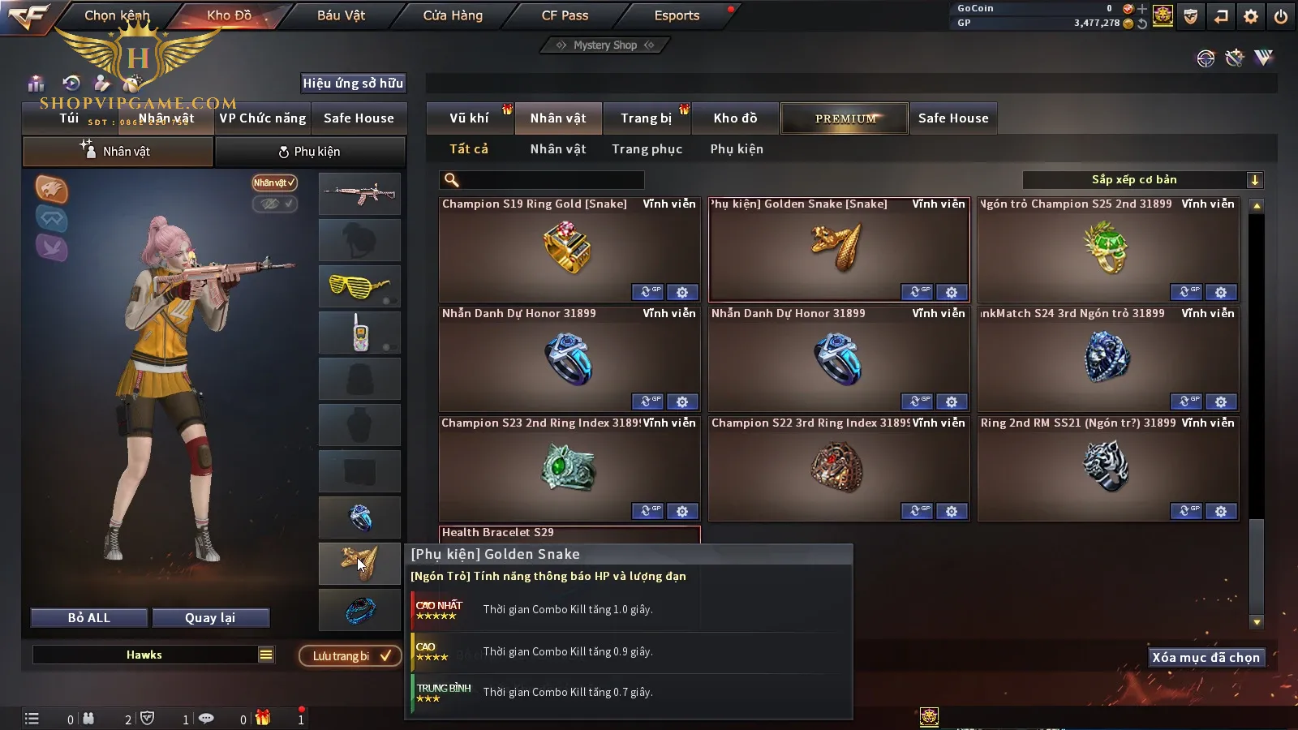The width and height of the screenshot is (1298, 730).
Task: Toggle the Nhân vật checkbox on preview
Action: tap(274, 182)
